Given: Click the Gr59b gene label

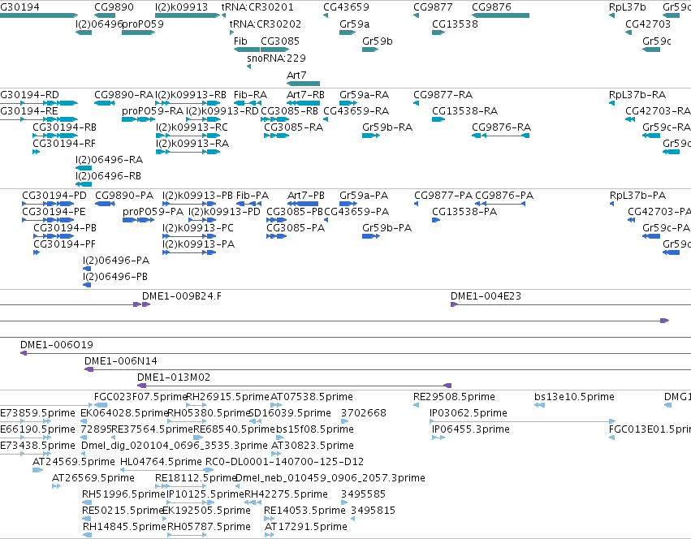Looking at the screenshot, I should pyautogui.click(x=378, y=41).
